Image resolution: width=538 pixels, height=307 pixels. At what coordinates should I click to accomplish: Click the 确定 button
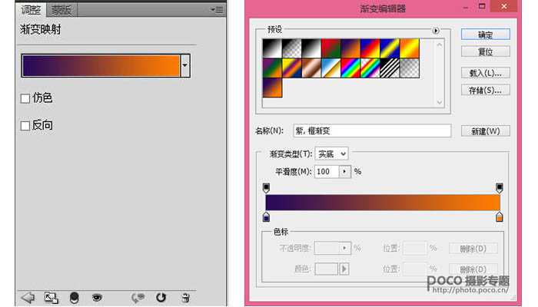click(x=485, y=35)
